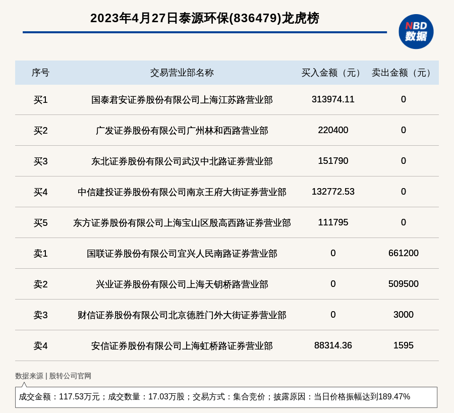Click buy amount 313974.11
The width and height of the screenshot is (454, 413).
pos(333,99)
